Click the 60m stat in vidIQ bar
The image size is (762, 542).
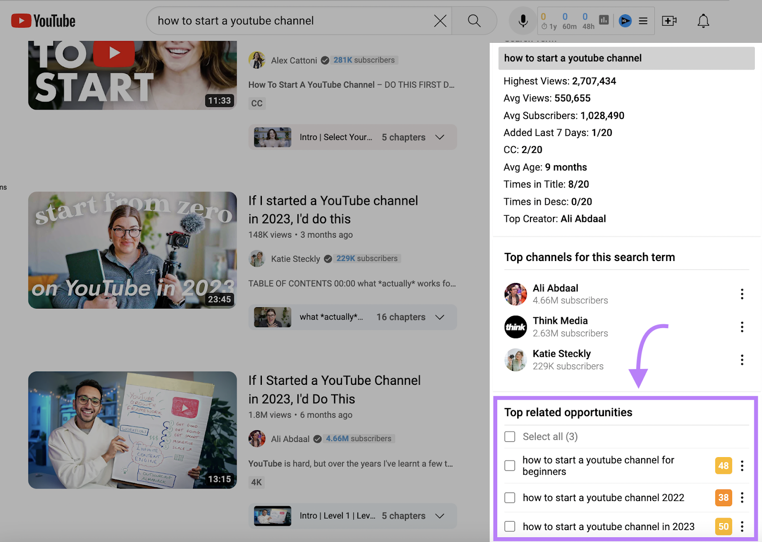[569, 21]
